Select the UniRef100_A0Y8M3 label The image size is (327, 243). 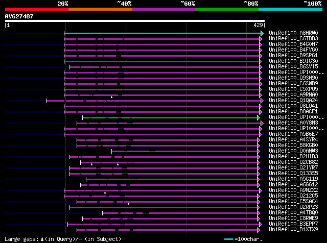coord(293,123)
